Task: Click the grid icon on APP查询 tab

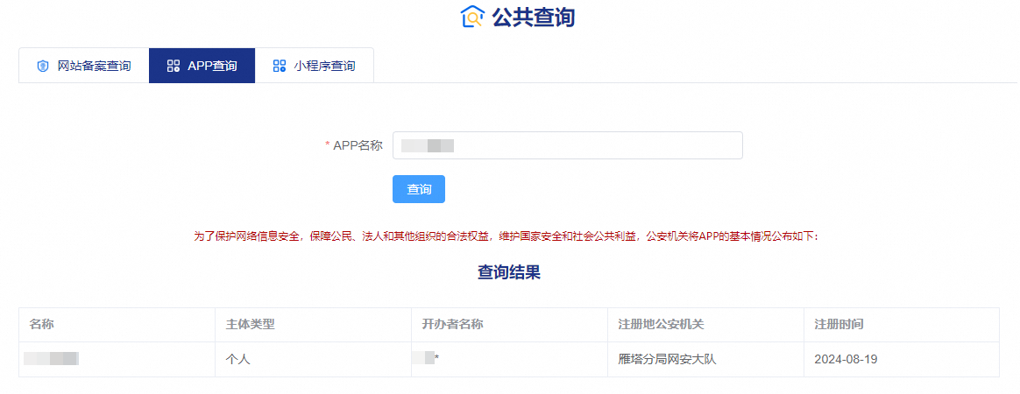Action: (x=173, y=66)
